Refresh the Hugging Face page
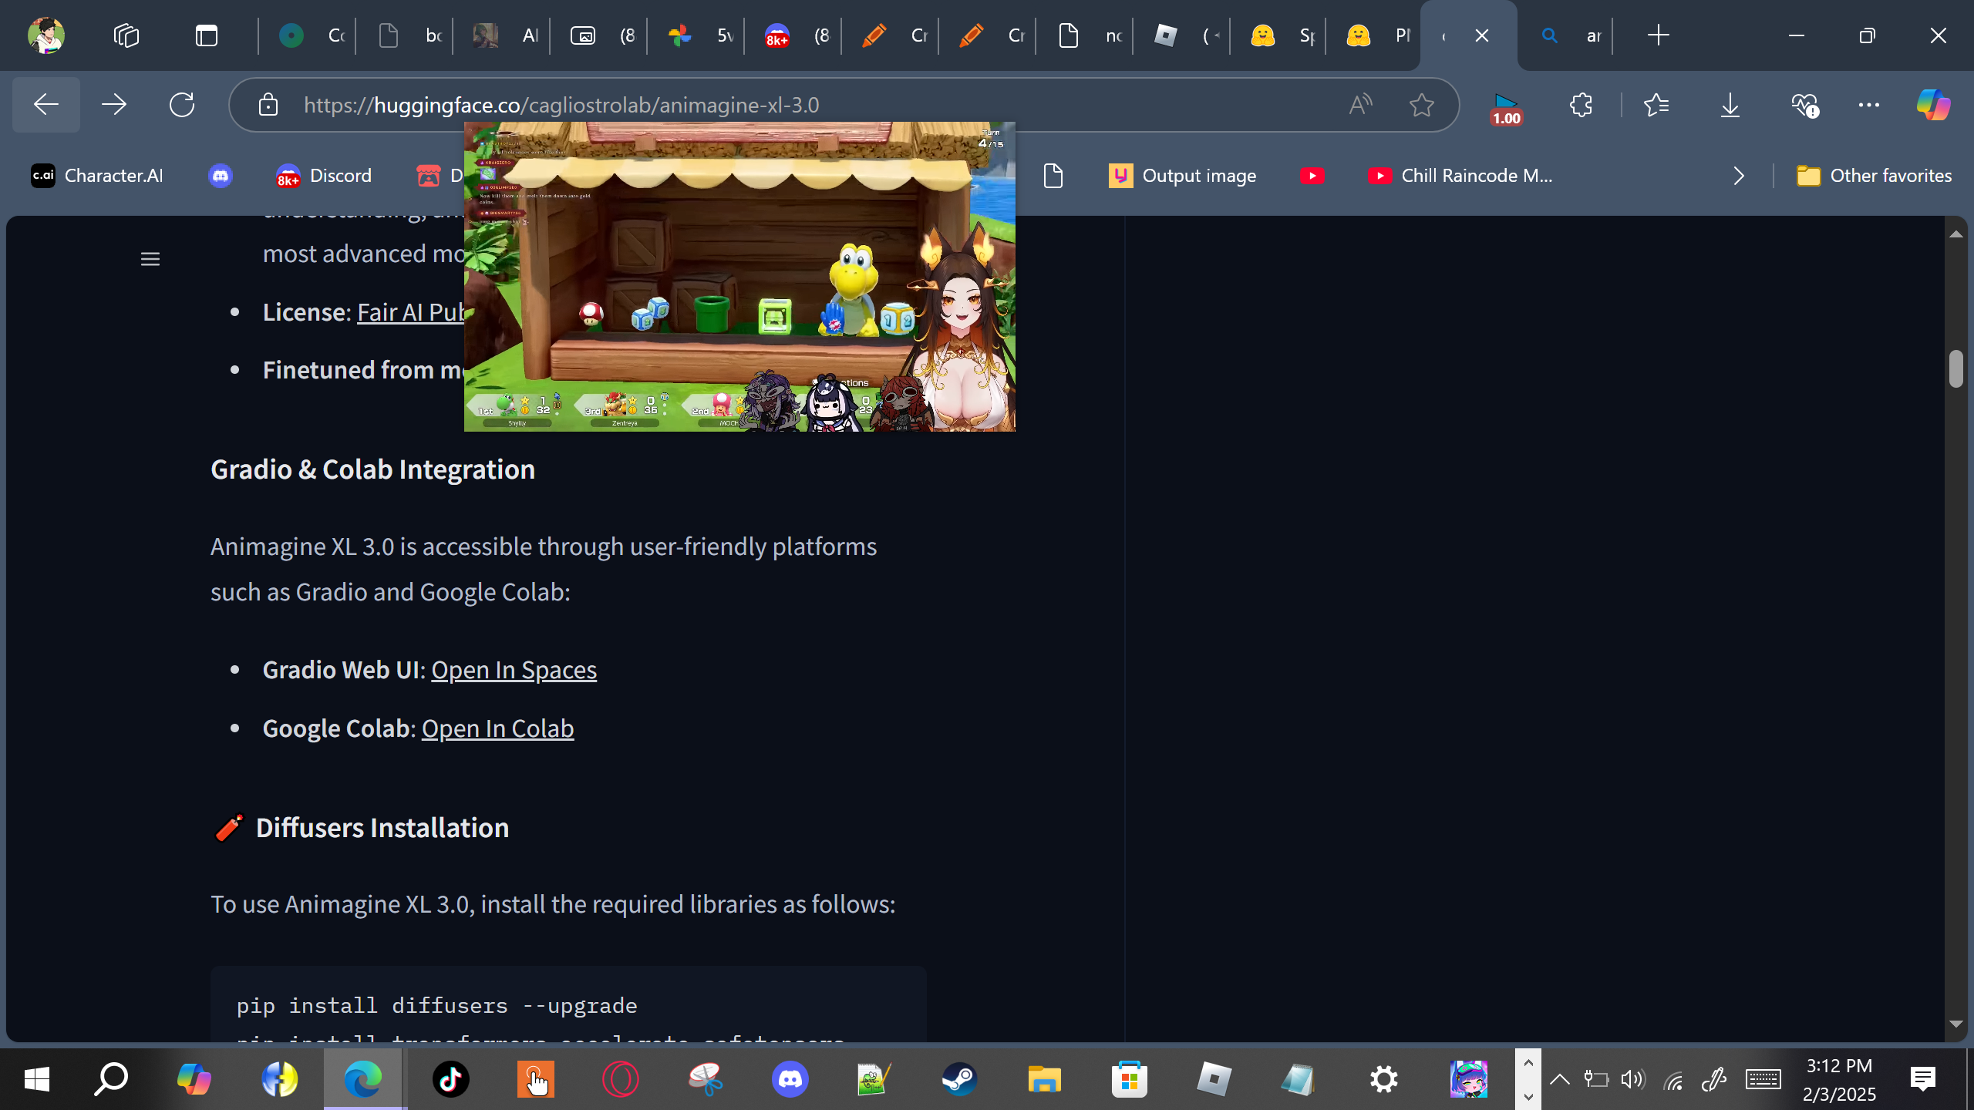The height and width of the screenshot is (1110, 1974). pyautogui.click(x=182, y=105)
